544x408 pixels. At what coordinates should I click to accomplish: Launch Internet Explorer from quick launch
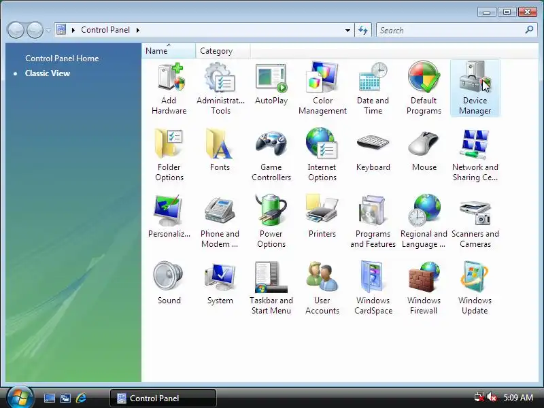pyautogui.click(x=81, y=398)
